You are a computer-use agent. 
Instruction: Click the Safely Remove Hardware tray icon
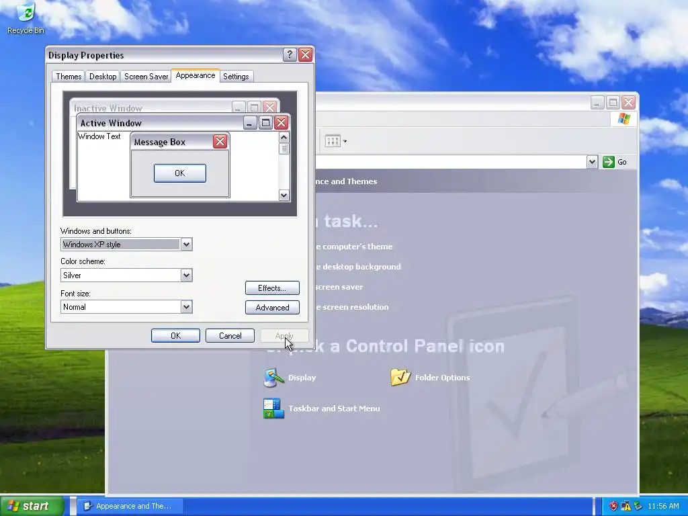coord(638,506)
